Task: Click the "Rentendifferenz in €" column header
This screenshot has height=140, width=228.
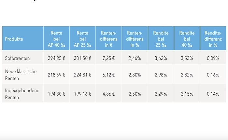Action: pos(108,39)
